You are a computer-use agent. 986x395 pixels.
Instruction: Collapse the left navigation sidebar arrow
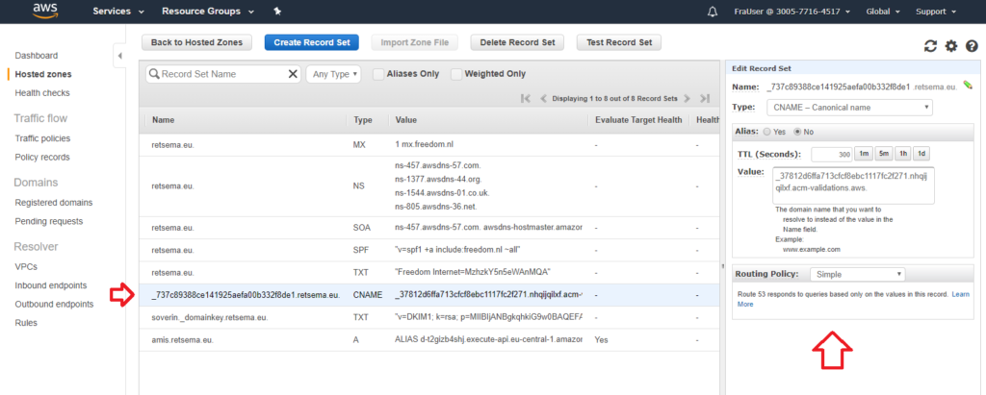[120, 56]
